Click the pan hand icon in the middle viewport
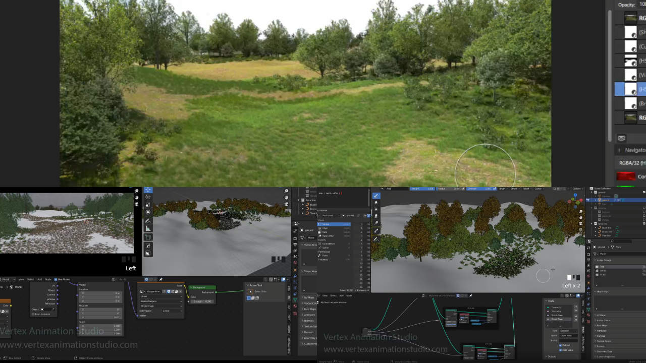646x363 pixels. [x=287, y=198]
